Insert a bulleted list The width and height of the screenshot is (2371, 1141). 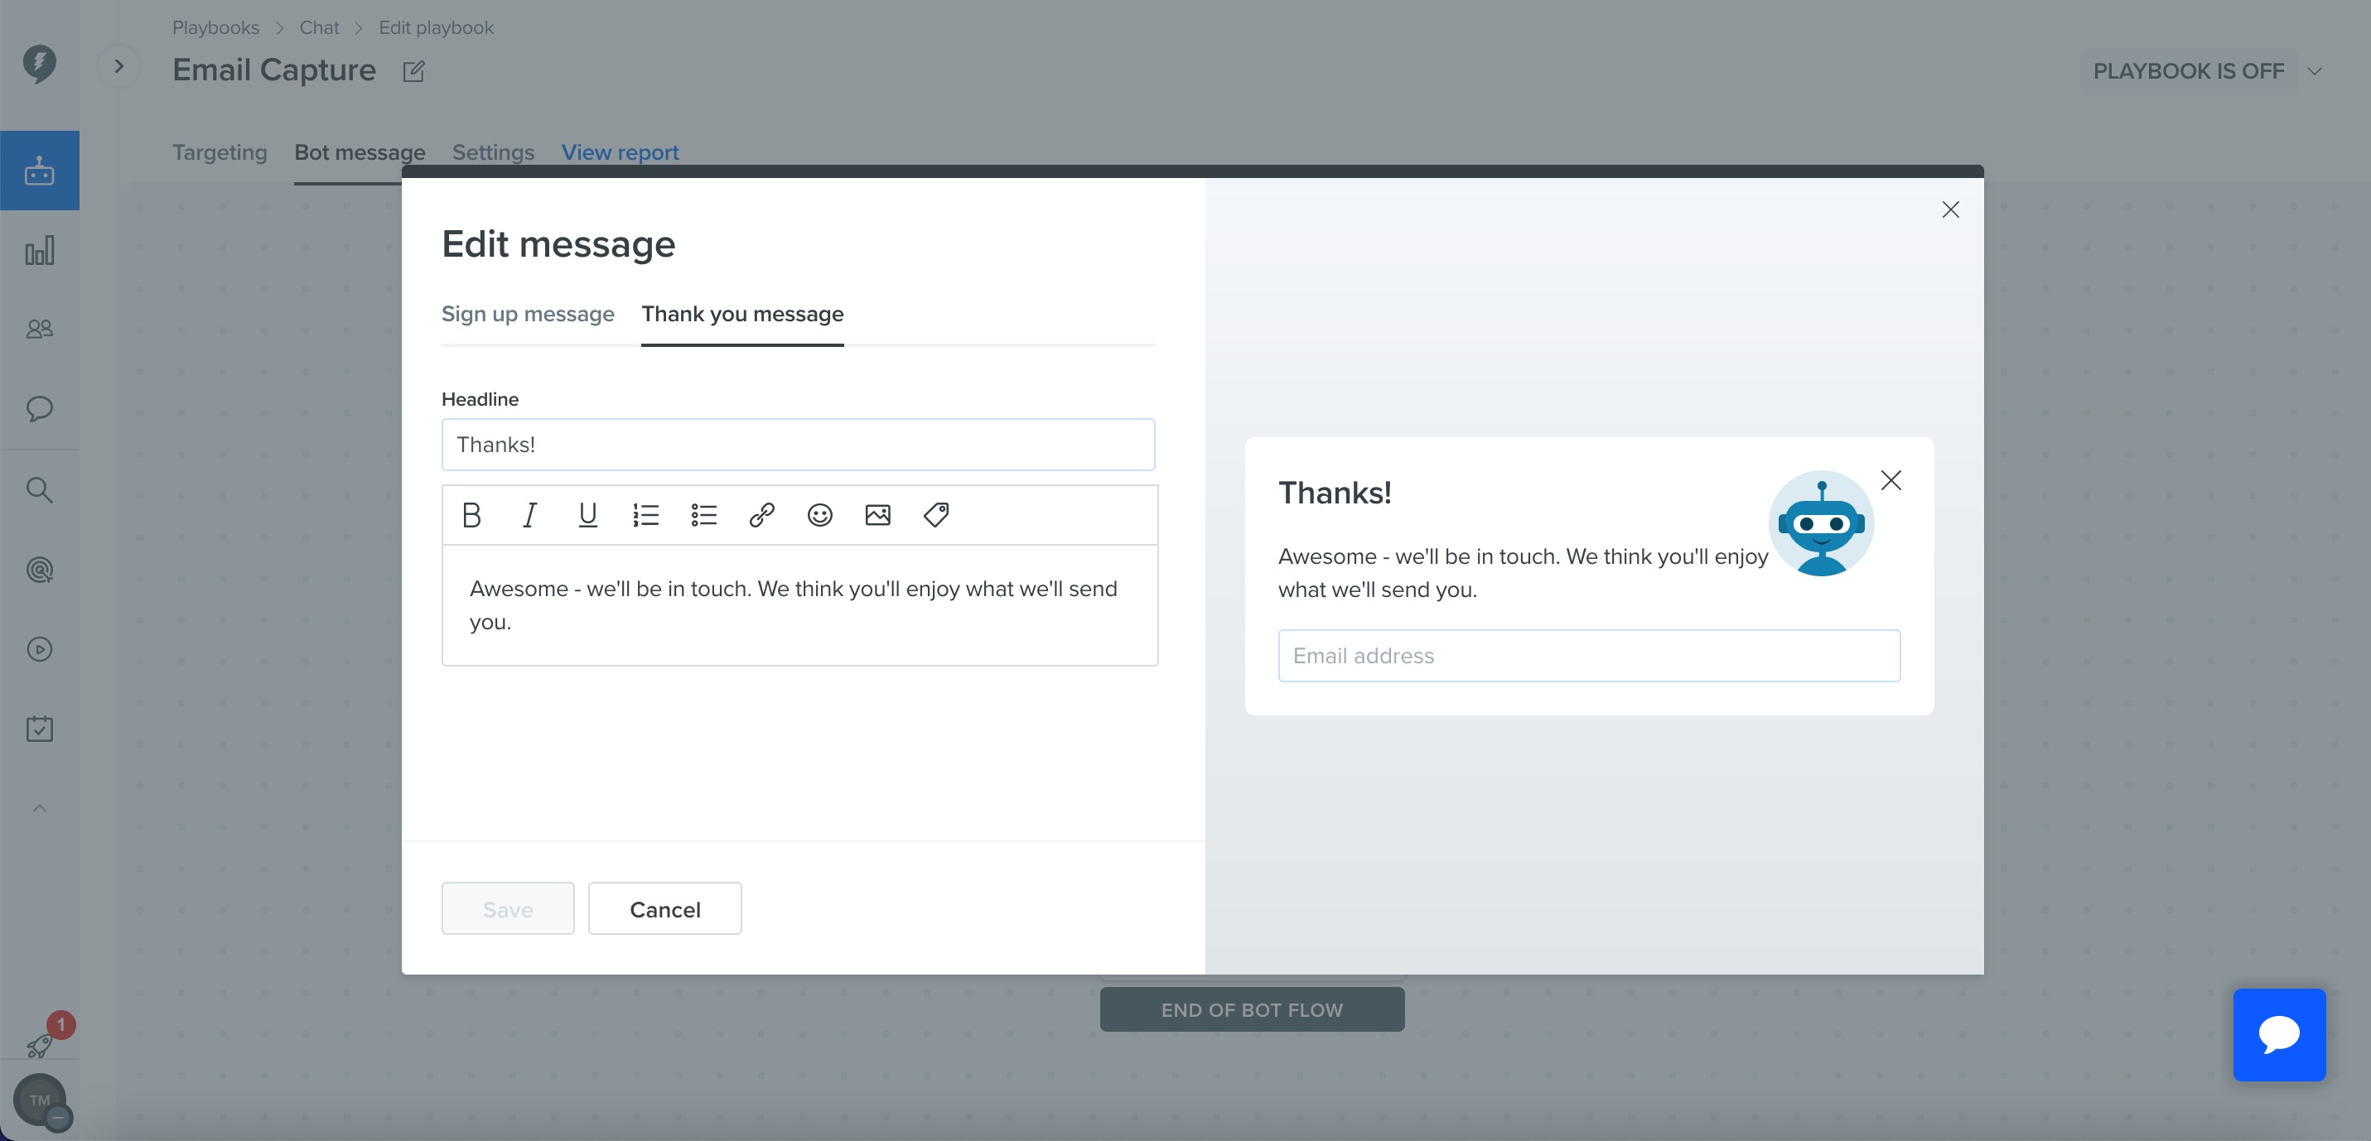(x=703, y=514)
